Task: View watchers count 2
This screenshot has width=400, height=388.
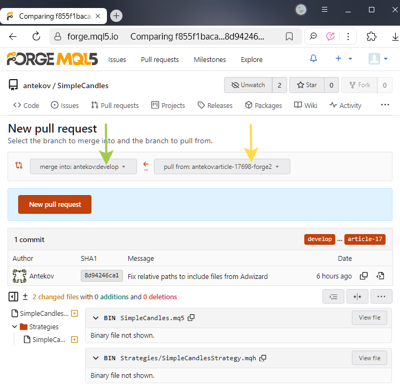Action: (279, 85)
